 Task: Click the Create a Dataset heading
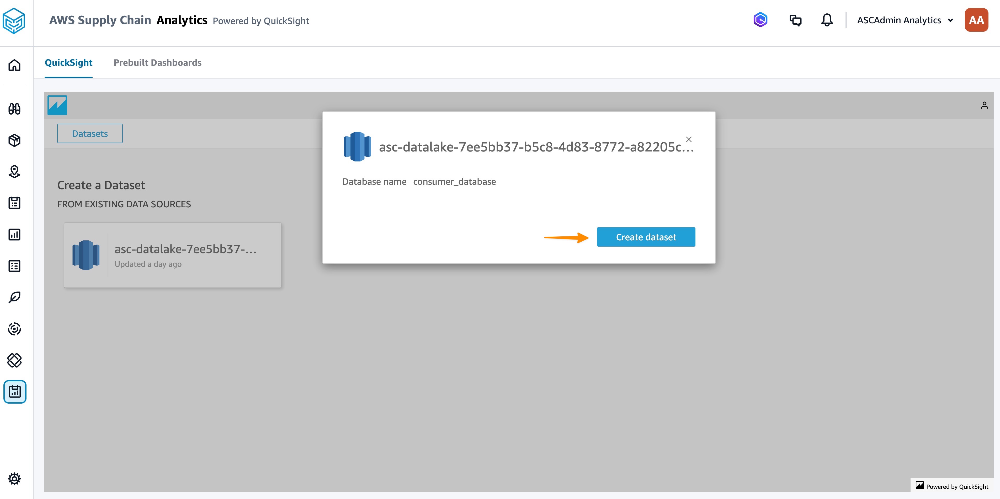point(101,185)
